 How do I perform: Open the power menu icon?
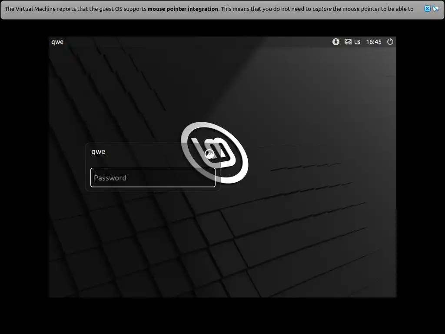(390, 41)
